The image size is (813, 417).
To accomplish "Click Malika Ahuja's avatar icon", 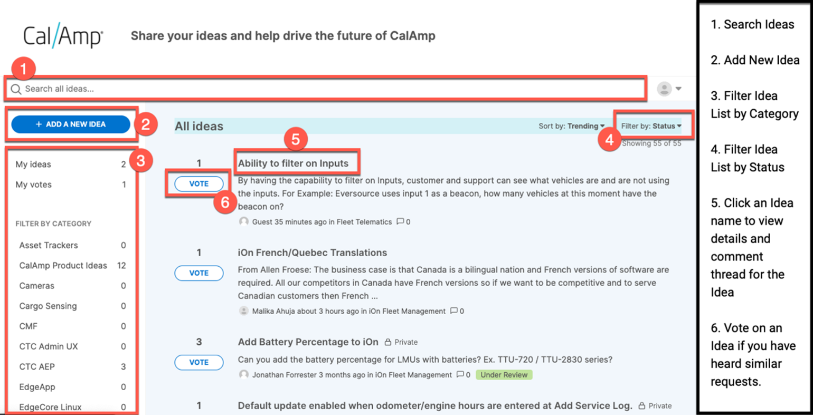I will (243, 311).
